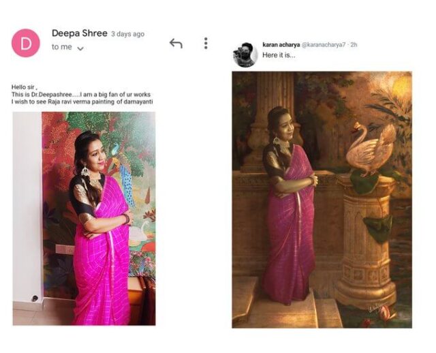Screen dimensions: 436x353
Task: Click the "Here it is..." tweet text
Action: [x=279, y=55]
